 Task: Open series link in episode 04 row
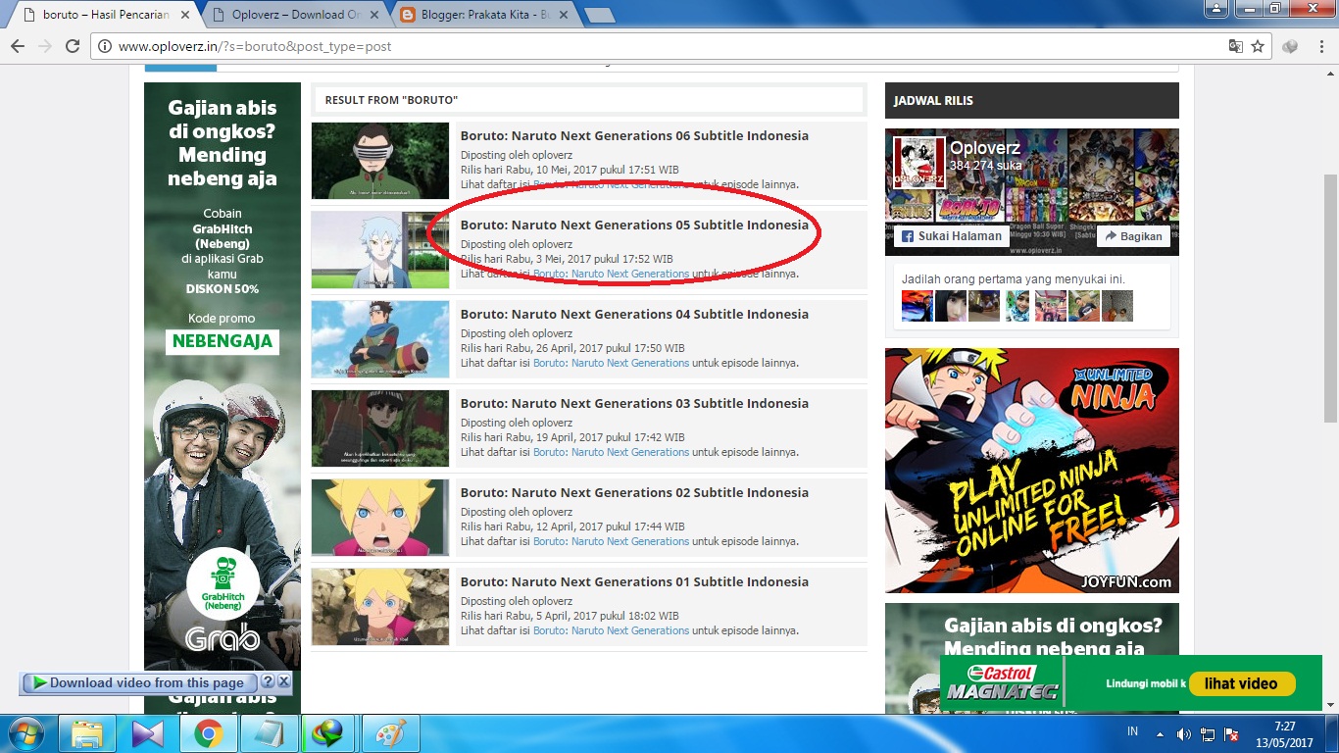(x=611, y=363)
